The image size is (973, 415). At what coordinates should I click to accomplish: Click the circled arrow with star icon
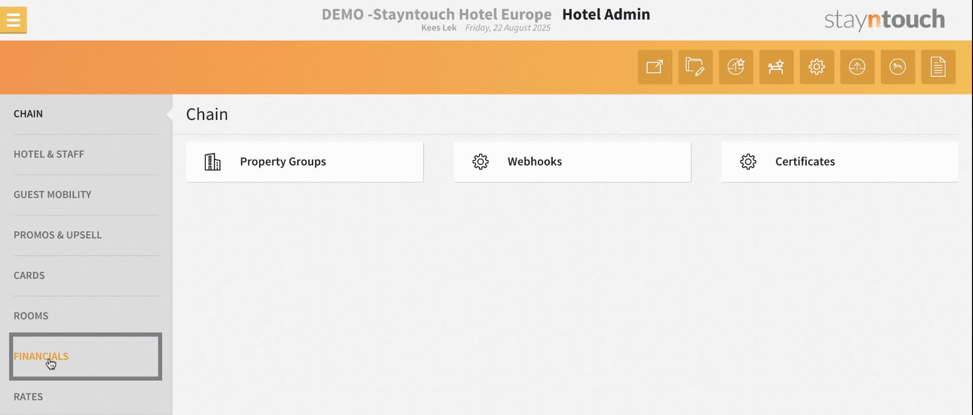pyautogui.click(x=736, y=67)
